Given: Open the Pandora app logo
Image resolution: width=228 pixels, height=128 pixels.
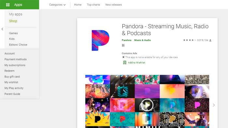Looking at the screenshot, I should (x=100, y=40).
